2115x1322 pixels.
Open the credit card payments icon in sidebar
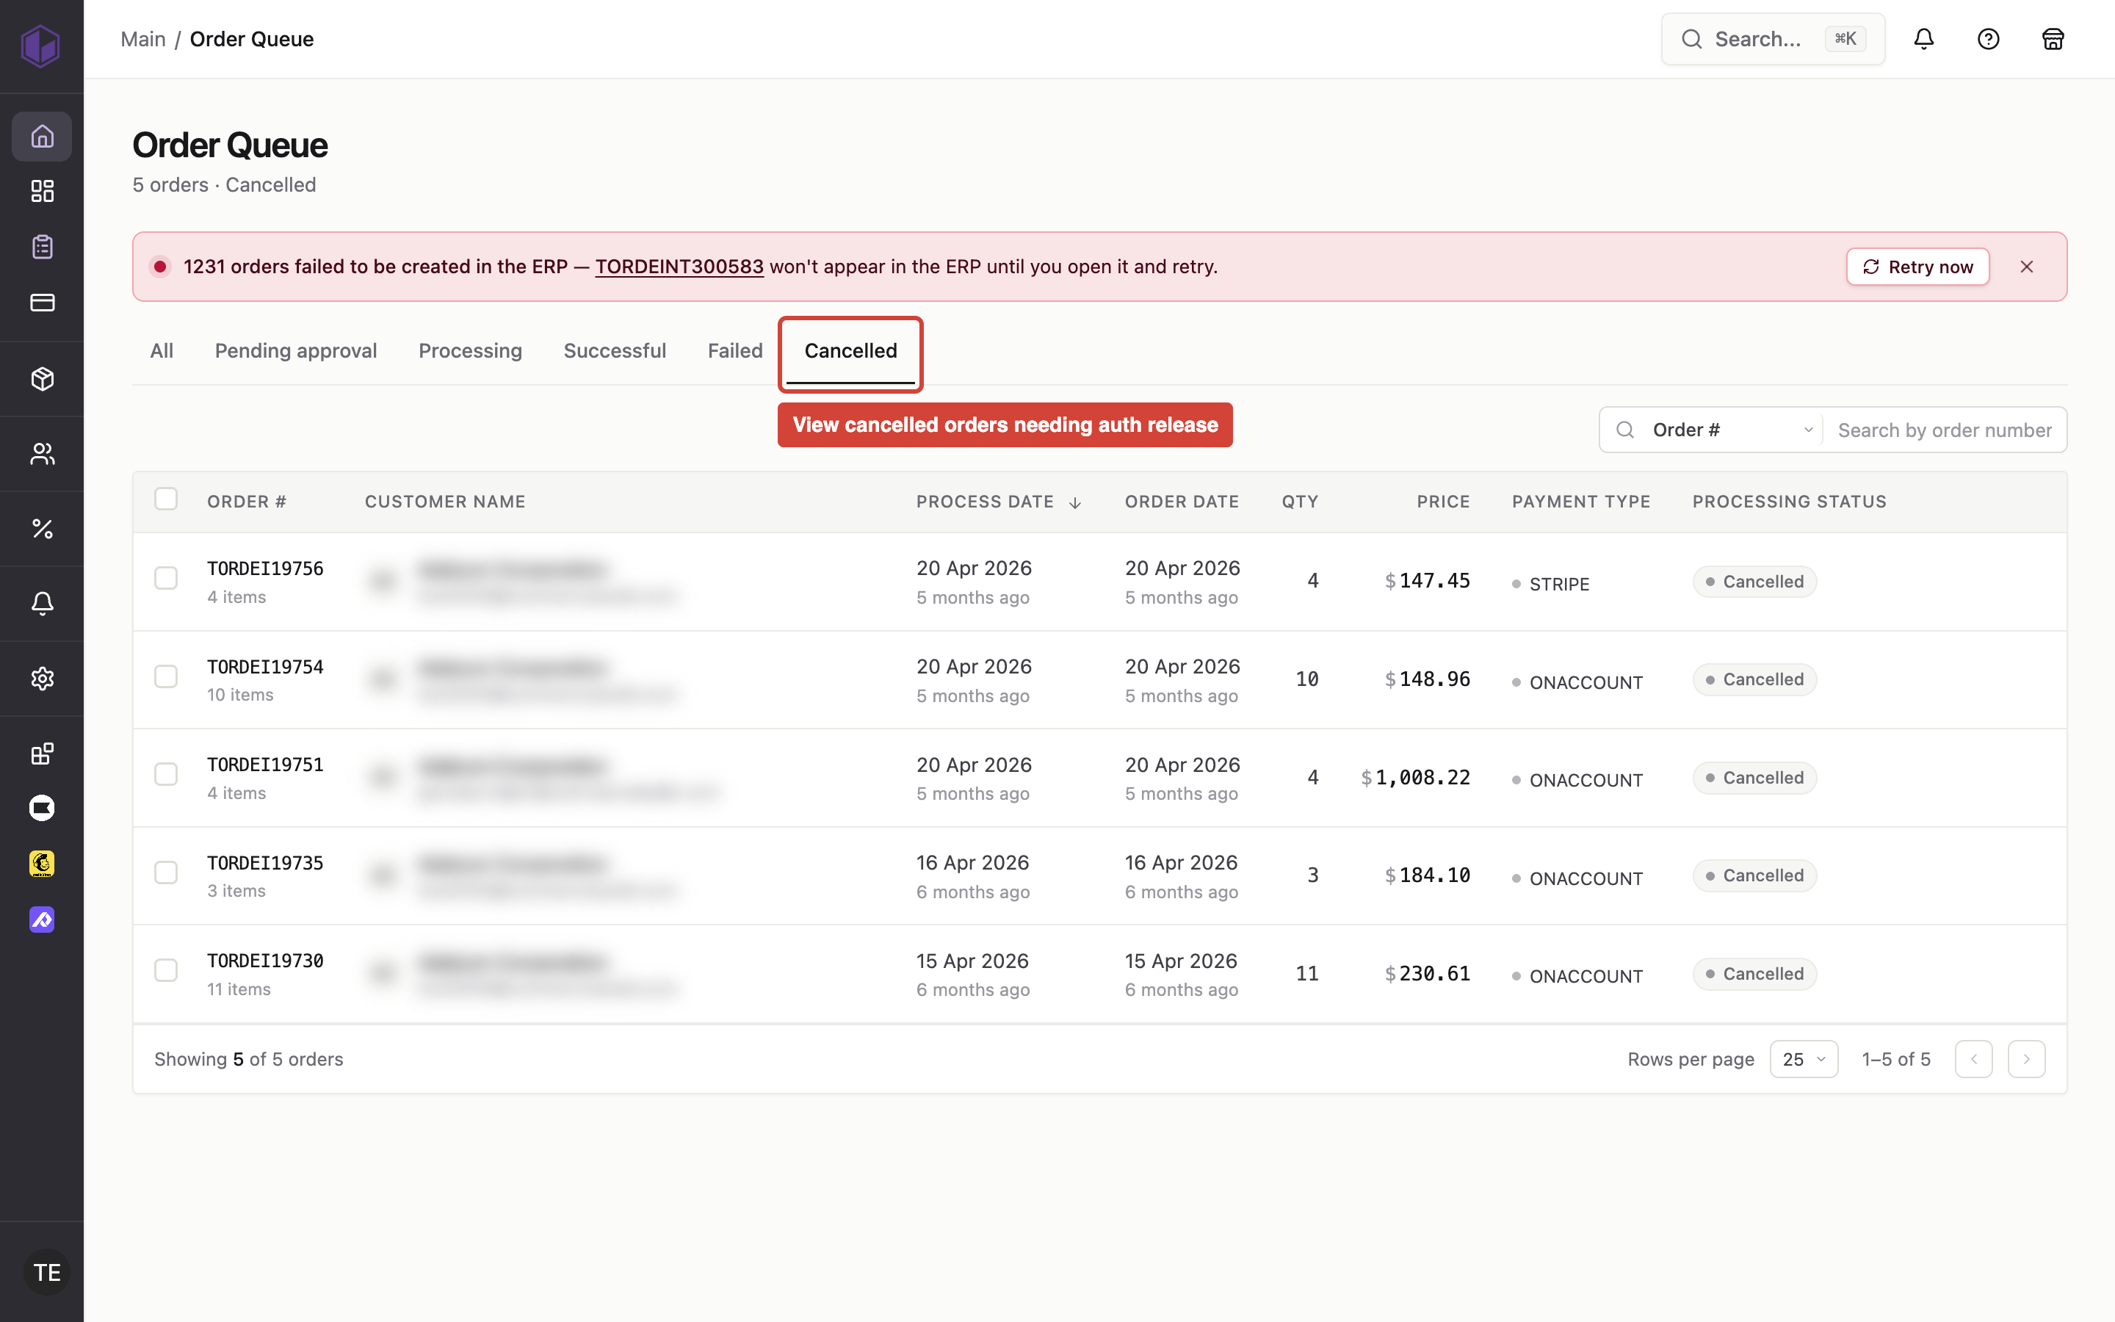(42, 303)
